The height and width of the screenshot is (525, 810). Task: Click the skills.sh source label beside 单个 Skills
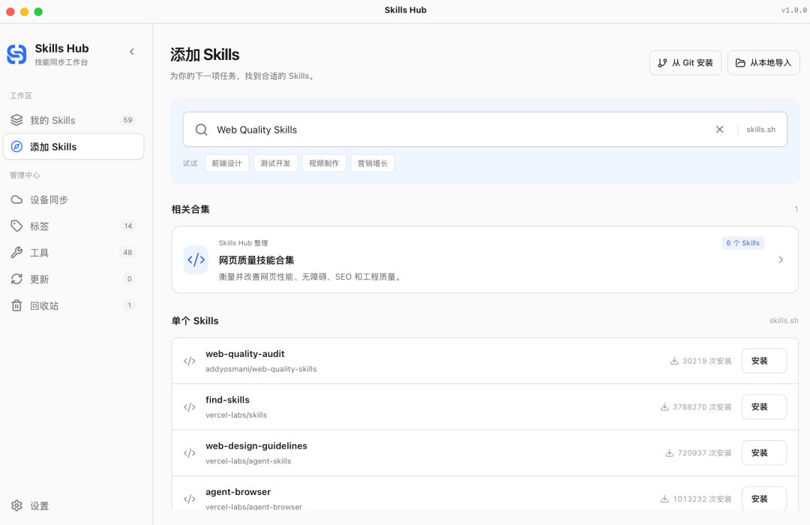click(784, 320)
